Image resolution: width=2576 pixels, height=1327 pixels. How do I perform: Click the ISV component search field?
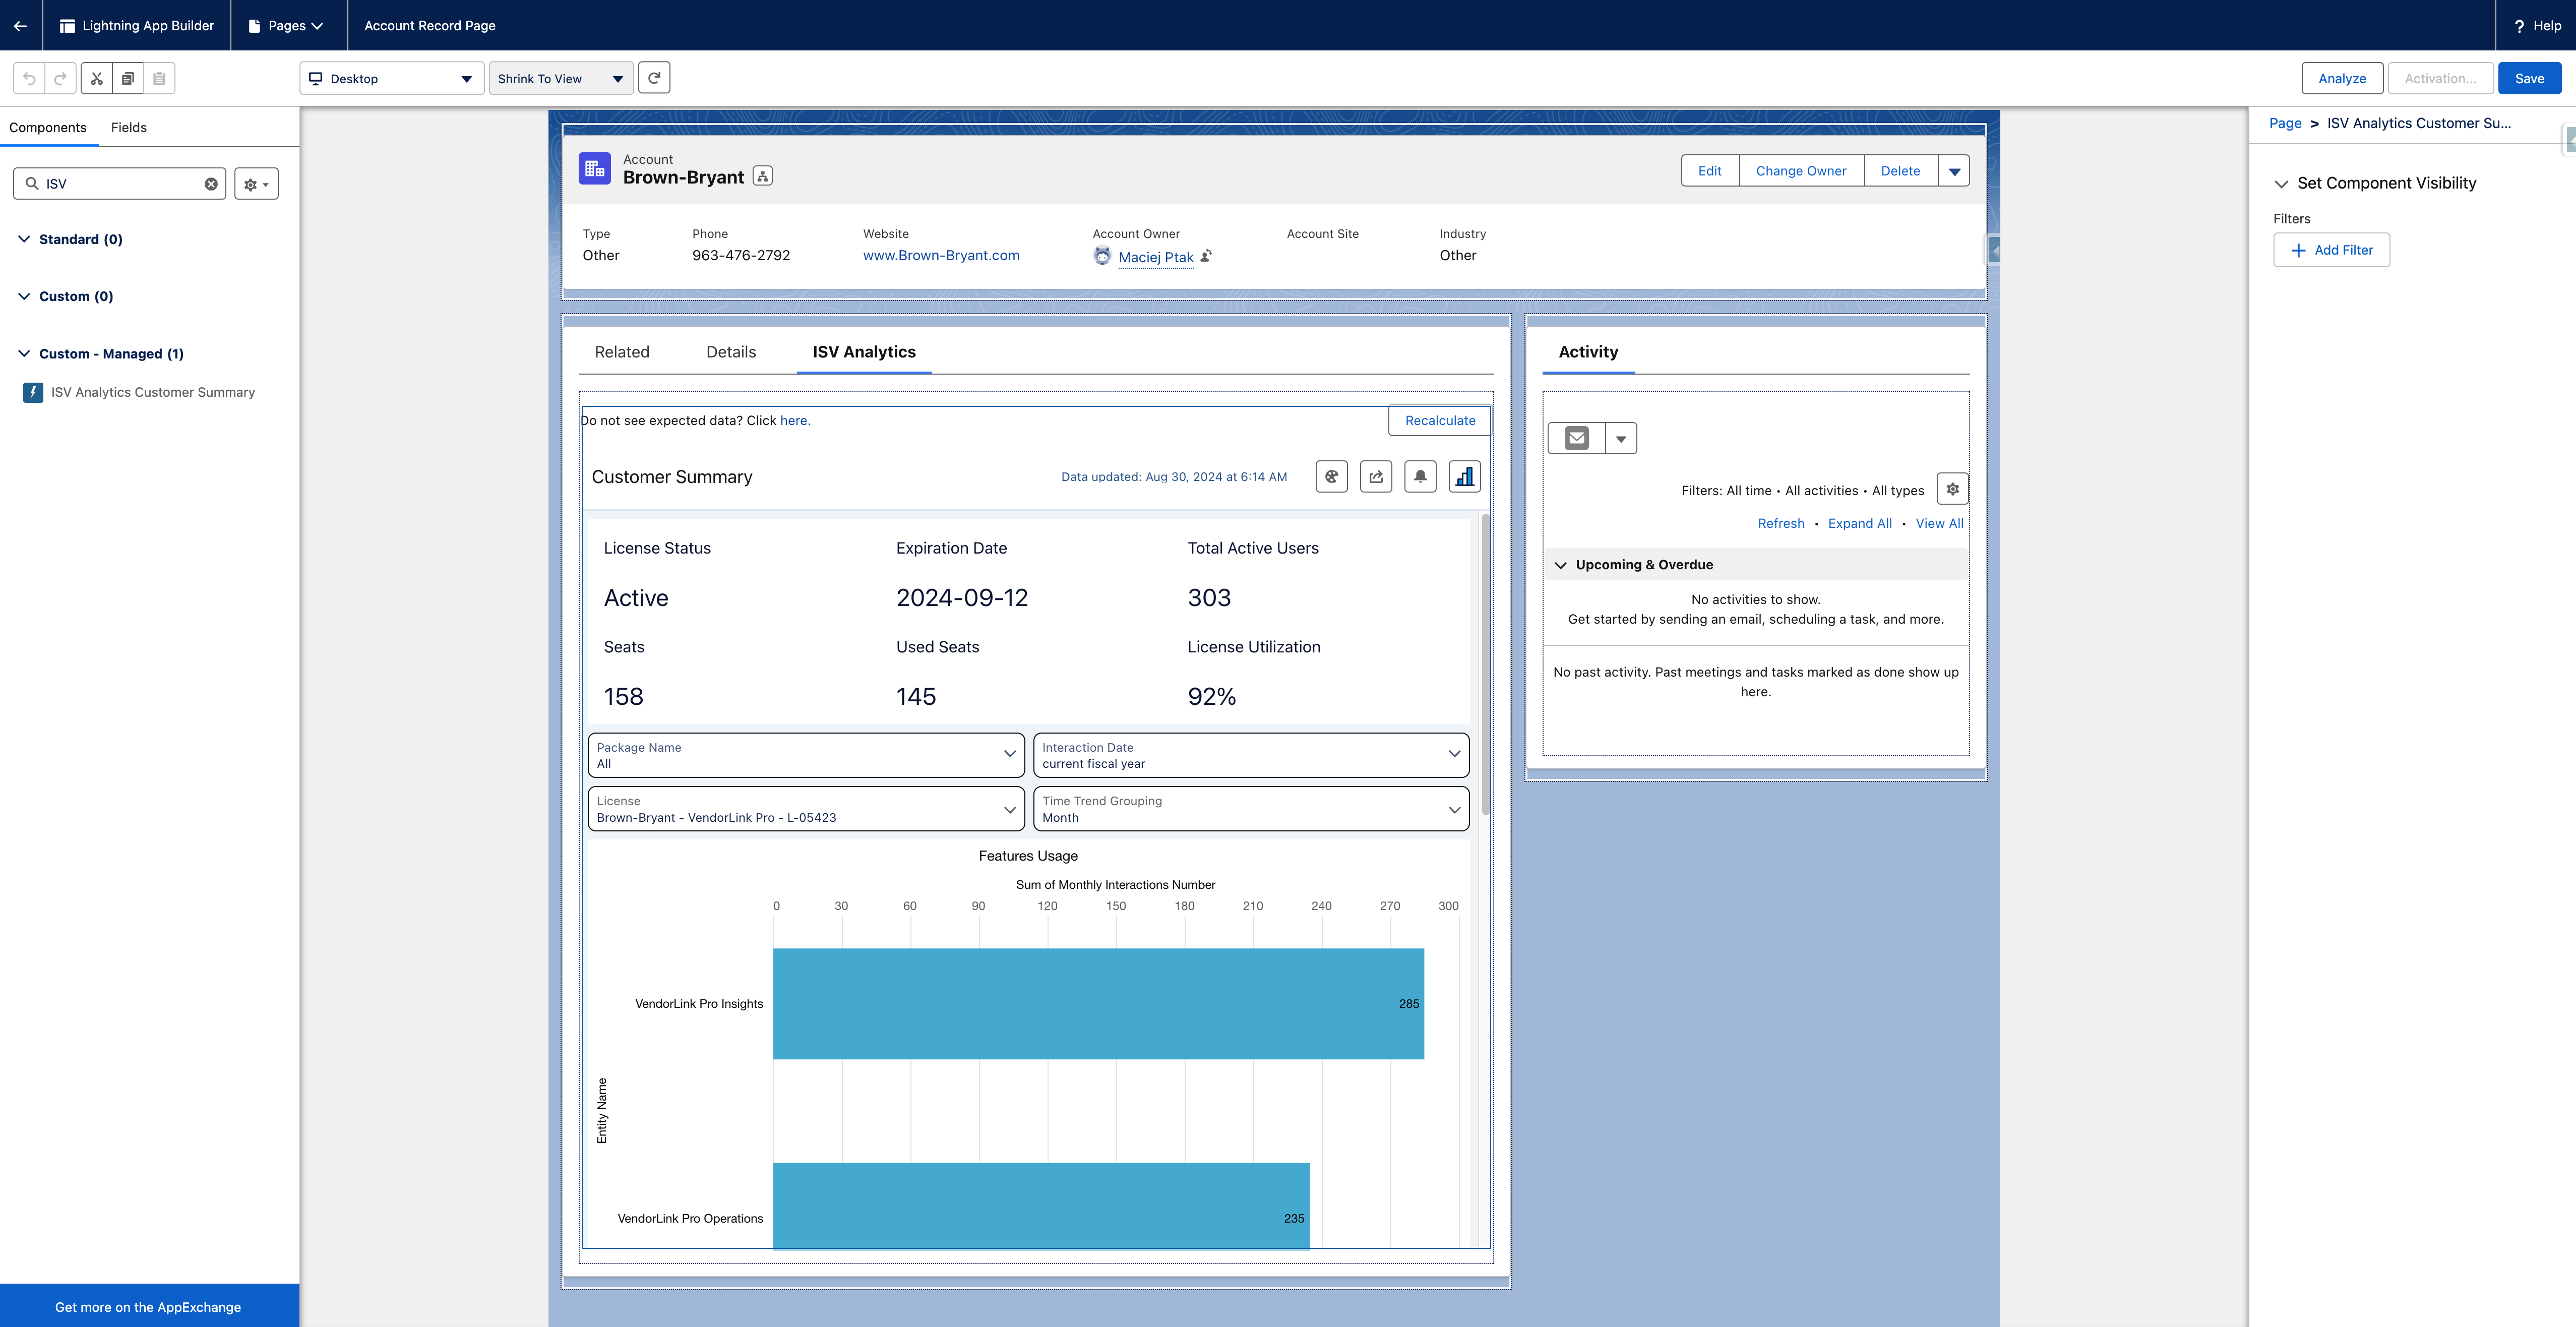[x=120, y=184]
